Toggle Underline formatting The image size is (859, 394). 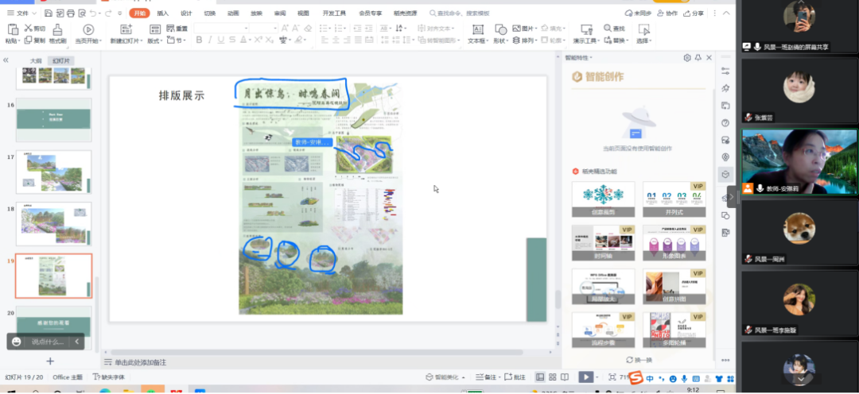221,40
